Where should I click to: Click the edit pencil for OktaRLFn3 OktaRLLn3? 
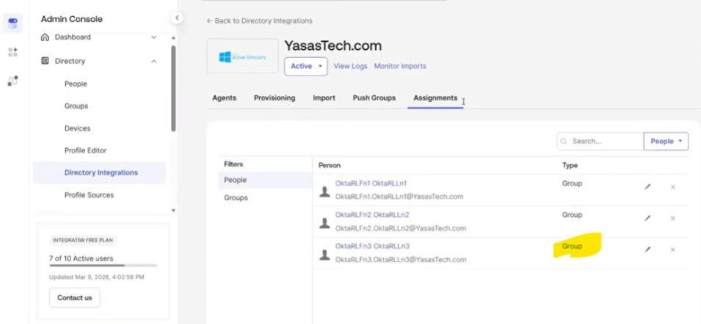(647, 250)
